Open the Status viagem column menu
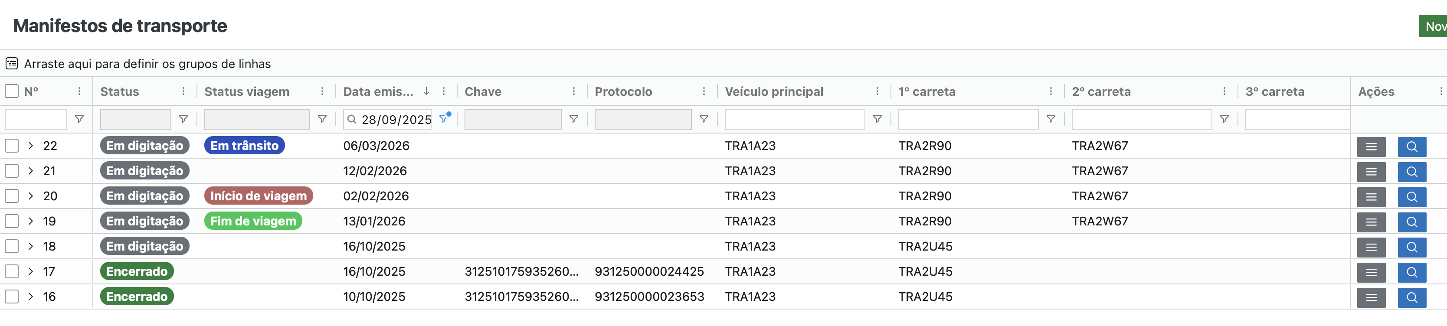The image size is (1447, 326). (322, 91)
